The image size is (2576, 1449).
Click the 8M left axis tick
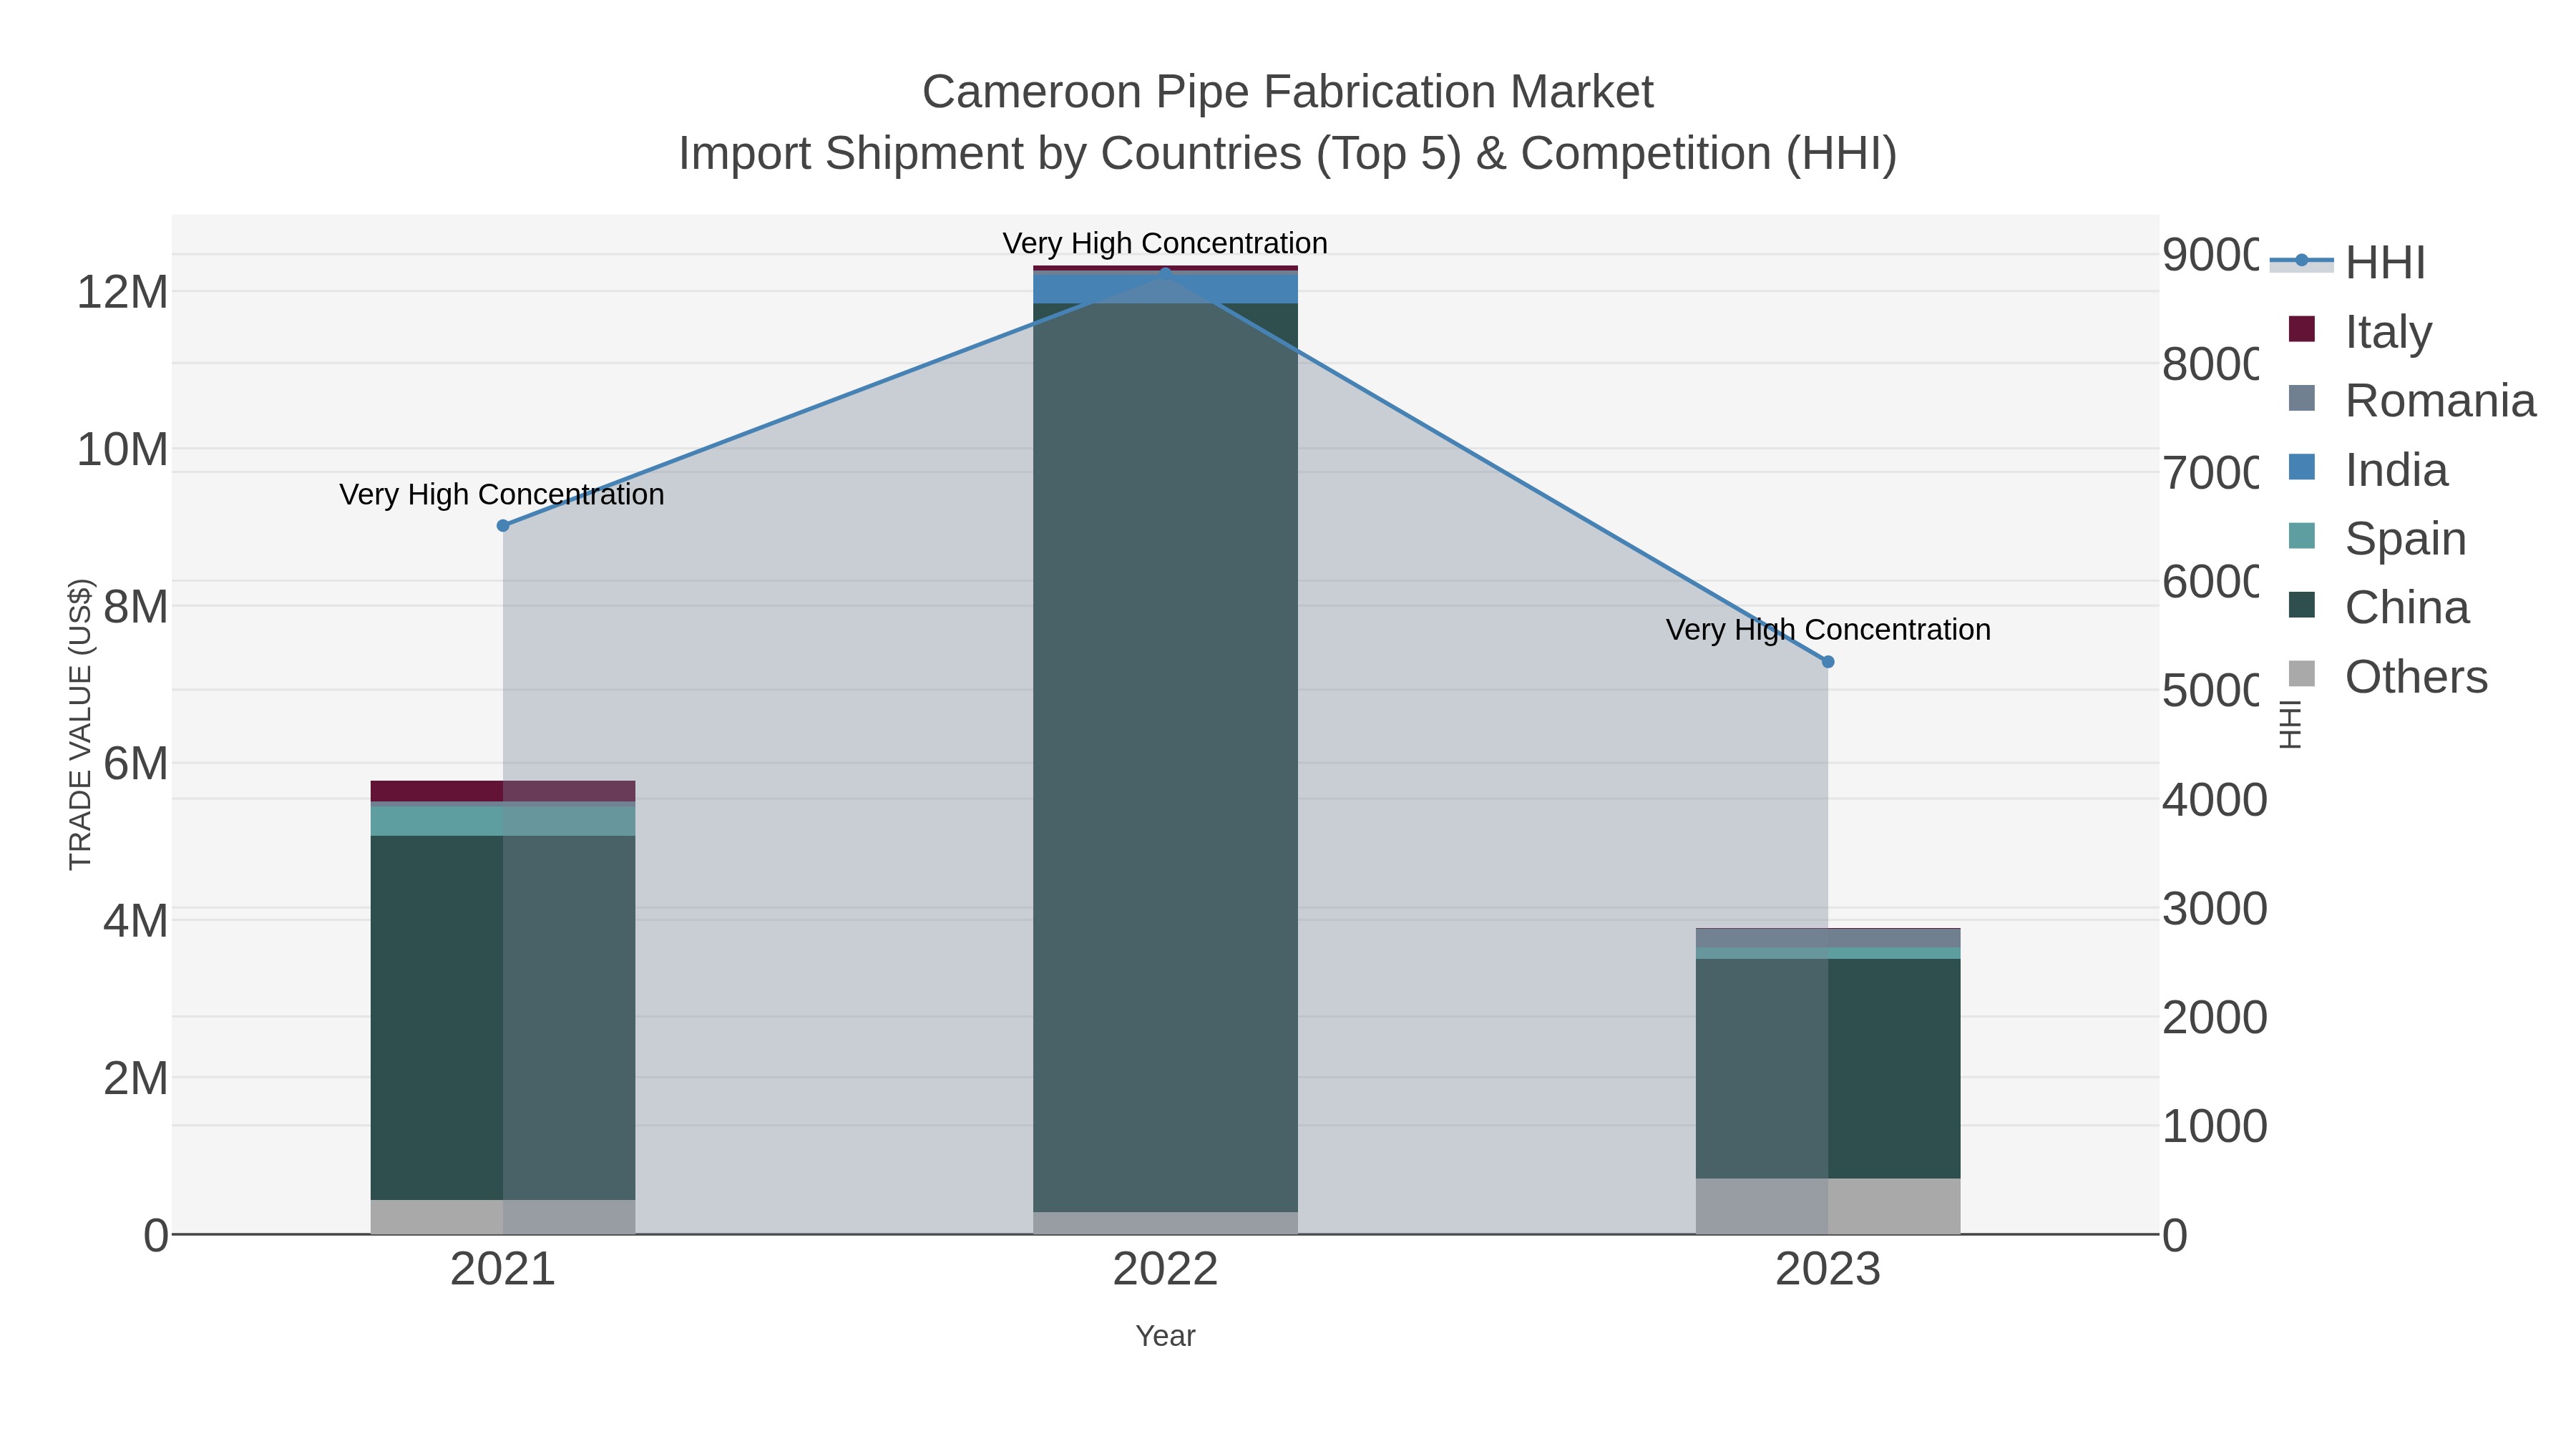click(136, 607)
